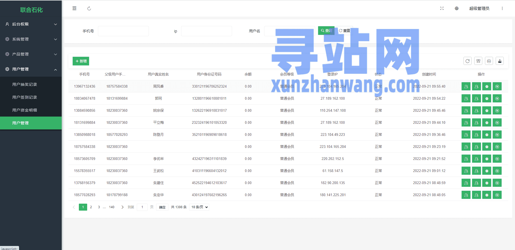This screenshot has width=515, height=250.
Task: Click yen icon in 朱建住 row
Action: pyautogui.click(x=497, y=183)
